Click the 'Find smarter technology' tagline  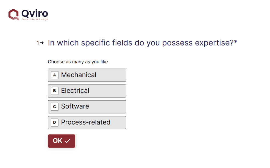(x=35, y=19)
